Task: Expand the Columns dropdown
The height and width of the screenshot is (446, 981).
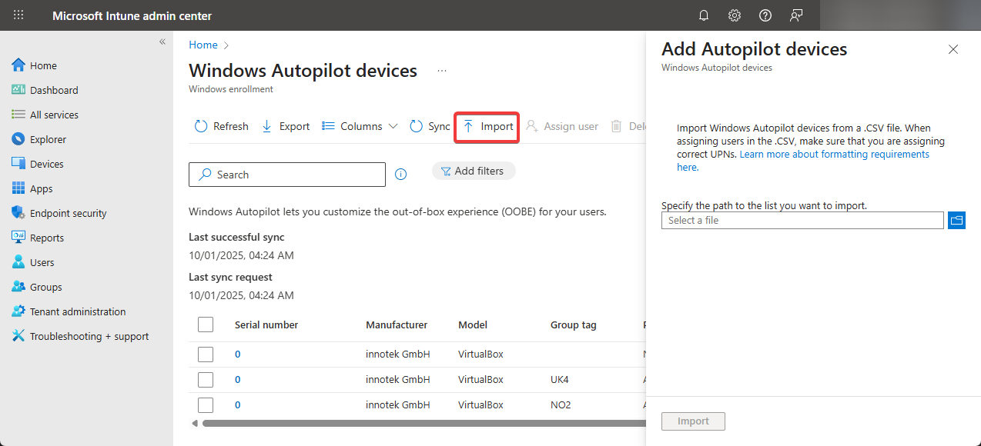Action: click(x=360, y=126)
